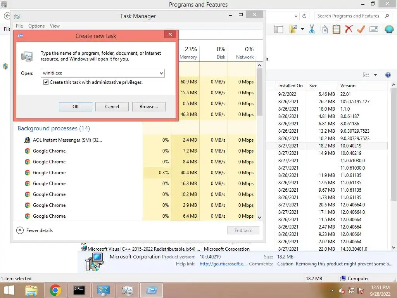Click the network icon in system tray
Image resolution: width=397 pixels, height=298 pixels.
(x=351, y=291)
